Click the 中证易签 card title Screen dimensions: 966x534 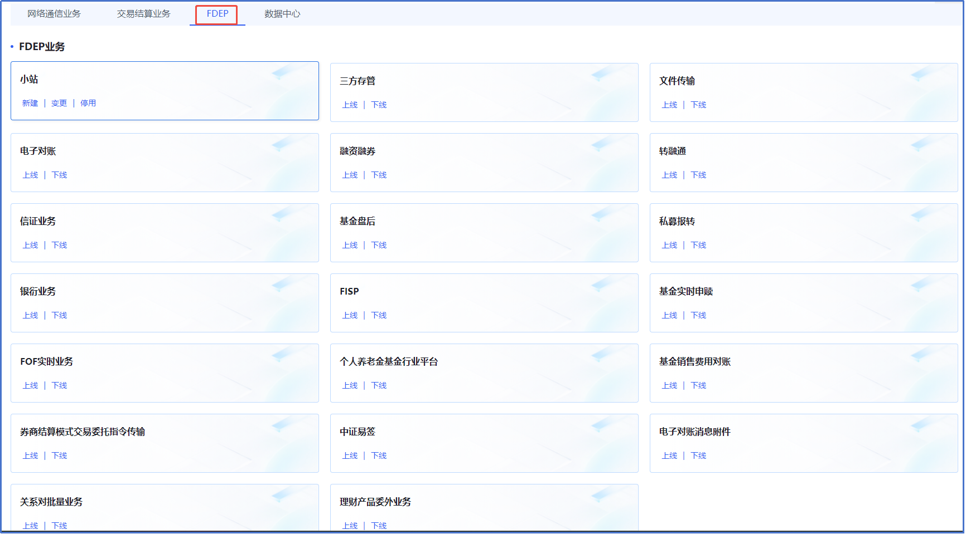(x=358, y=432)
